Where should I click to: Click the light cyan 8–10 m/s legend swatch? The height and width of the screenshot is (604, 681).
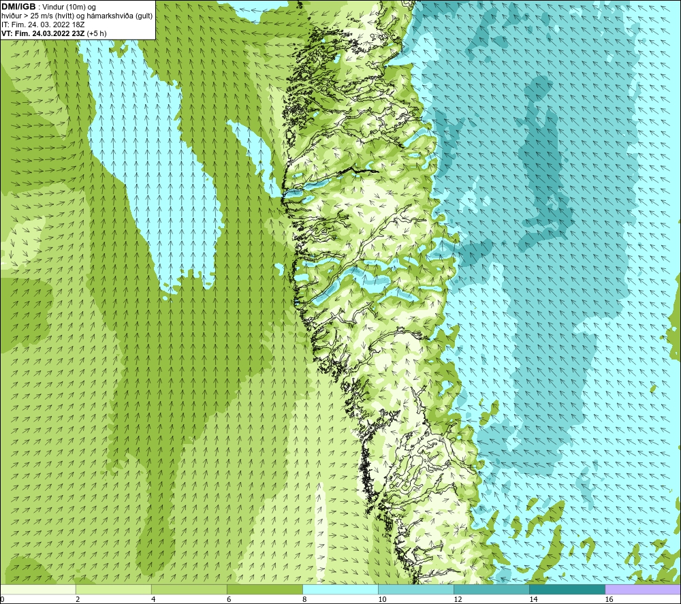tap(340, 590)
